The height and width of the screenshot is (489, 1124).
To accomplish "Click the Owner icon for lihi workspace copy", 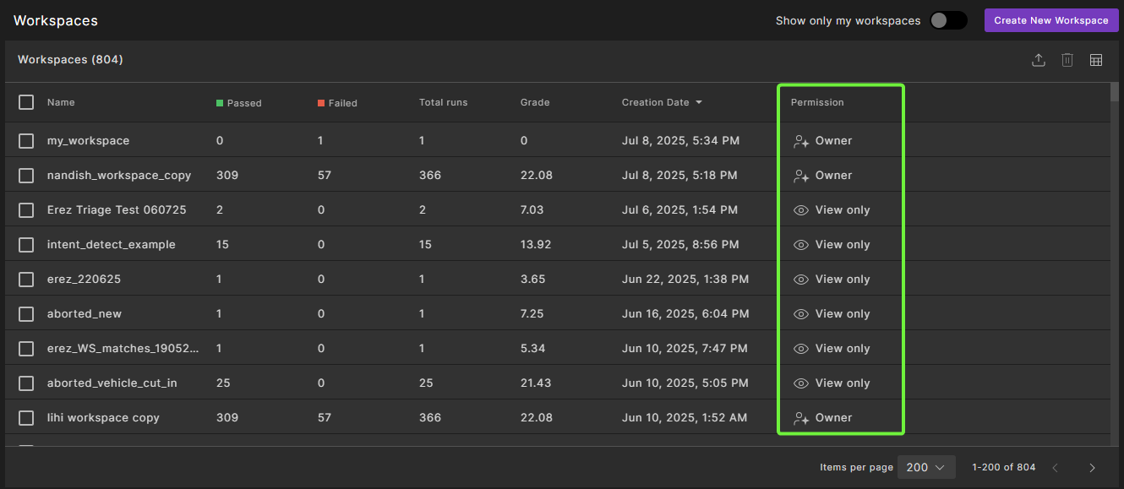I will 801,418.
